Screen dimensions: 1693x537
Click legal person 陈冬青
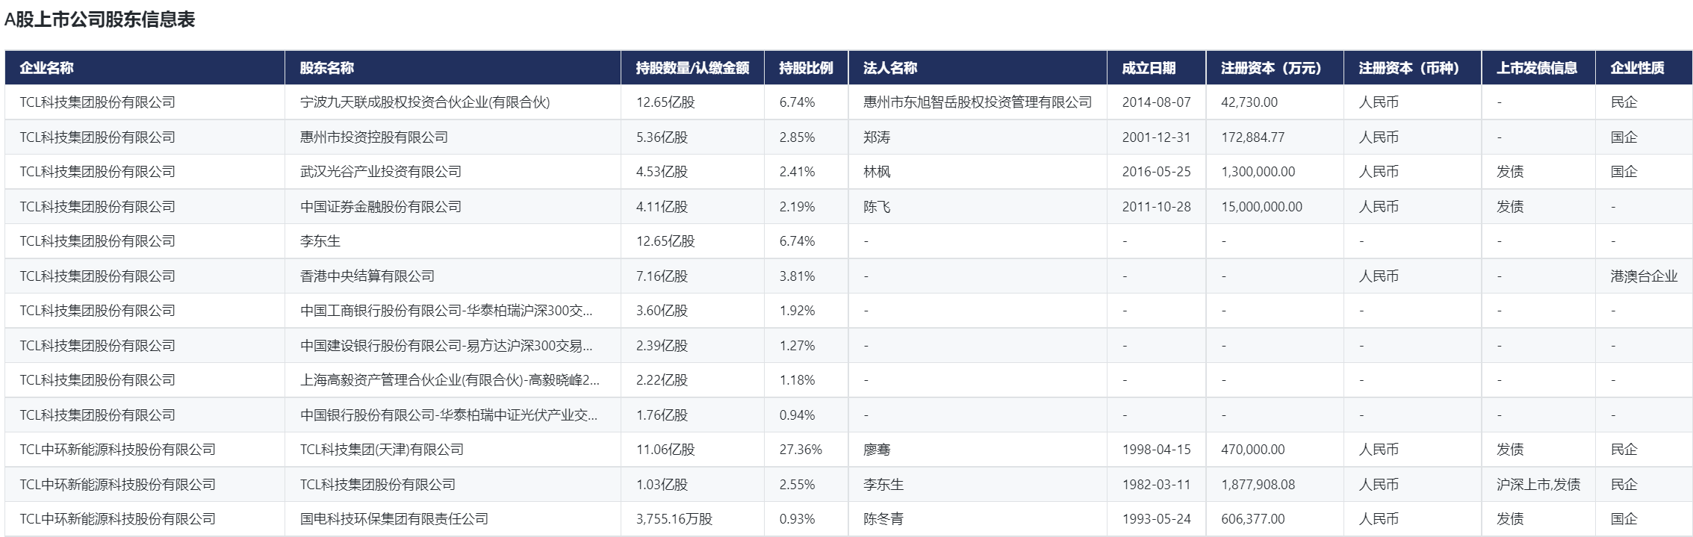click(883, 519)
